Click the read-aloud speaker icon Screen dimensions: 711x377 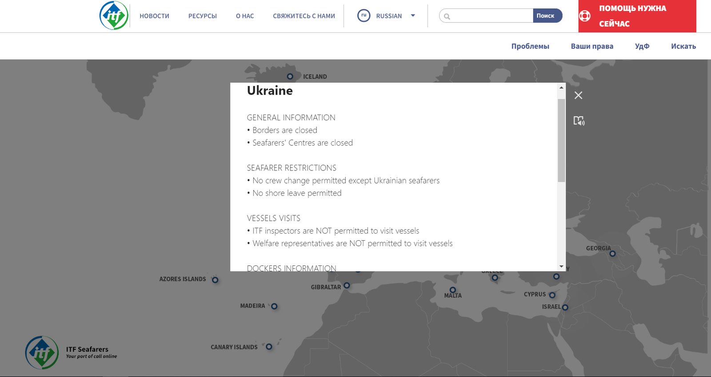click(x=579, y=121)
